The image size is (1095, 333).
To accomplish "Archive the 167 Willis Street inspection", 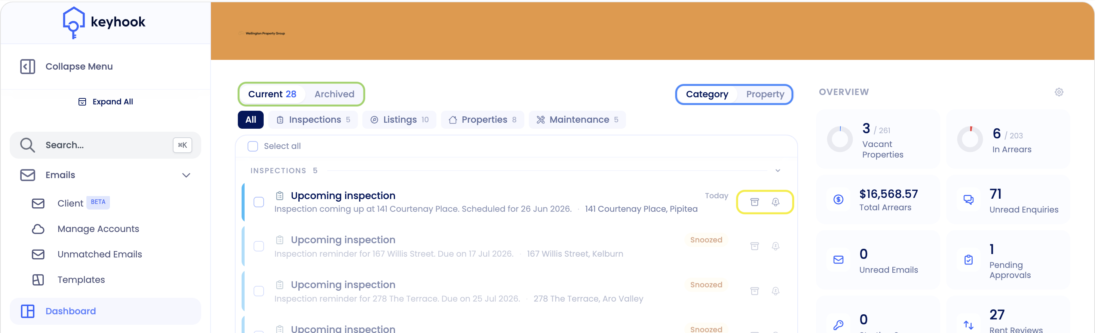I will (x=755, y=246).
